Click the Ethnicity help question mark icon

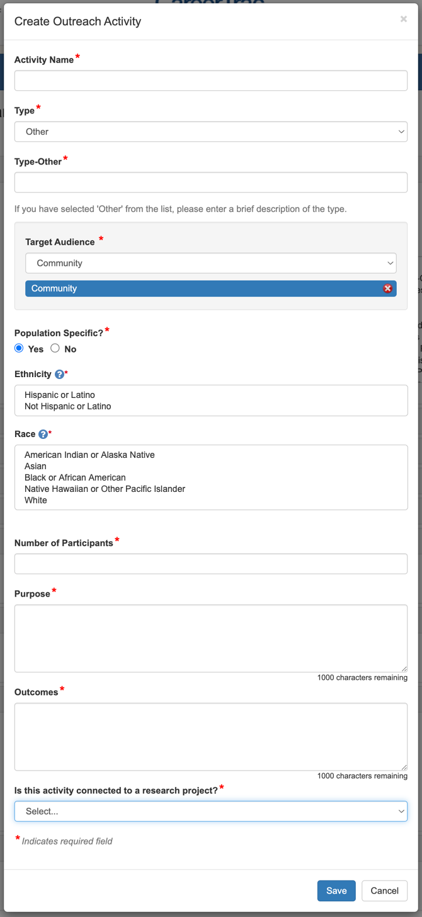click(x=59, y=375)
